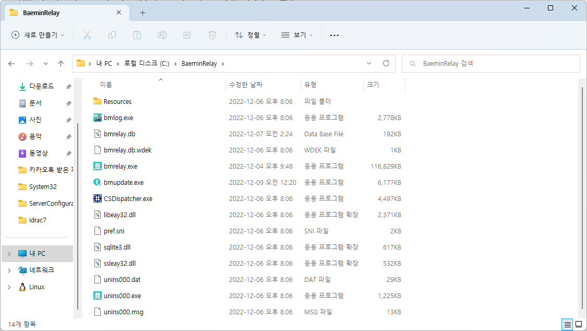Click the bmlog.exe file icon

point(98,117)
